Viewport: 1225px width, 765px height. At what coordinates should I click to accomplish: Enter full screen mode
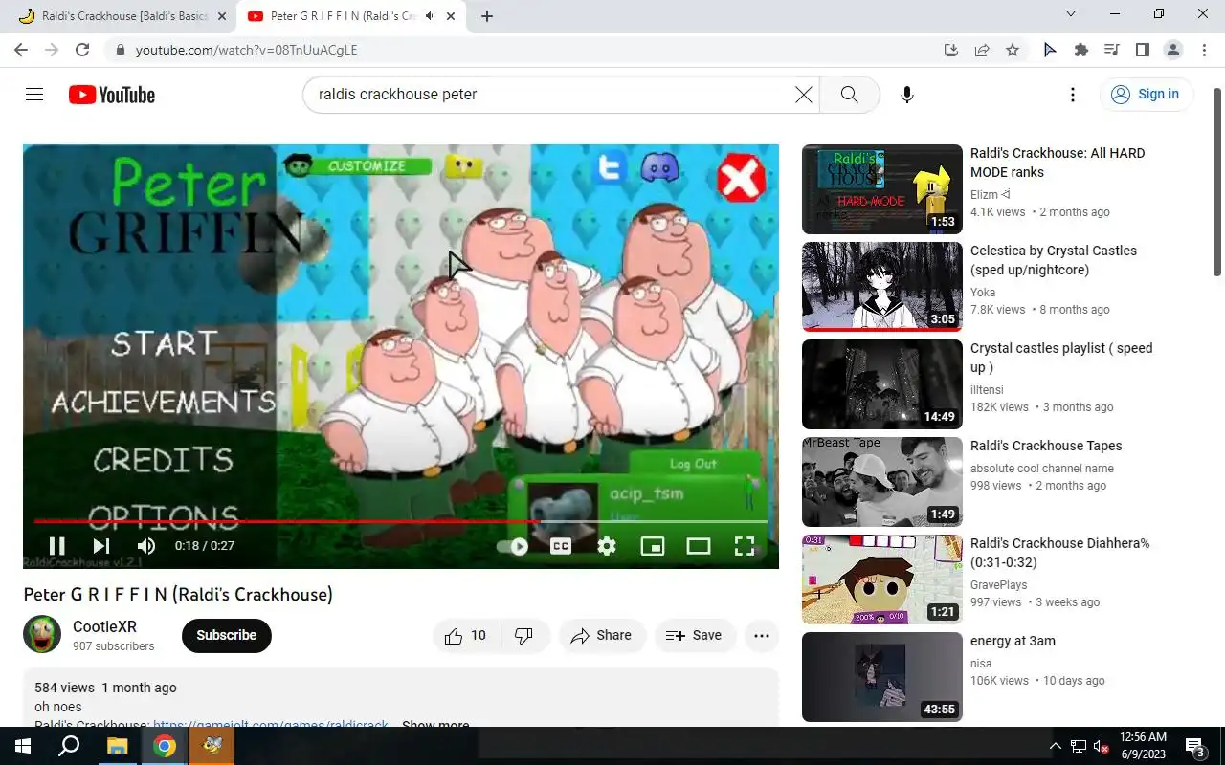coord(745,546)
